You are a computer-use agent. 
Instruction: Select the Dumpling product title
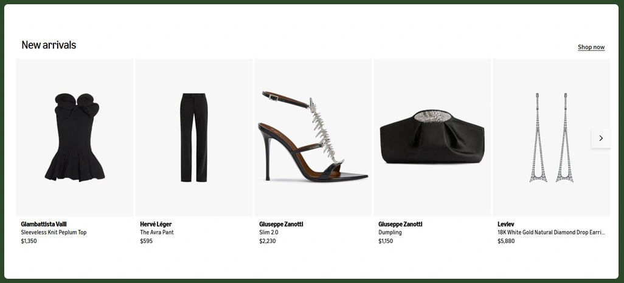tap(390, 233)
